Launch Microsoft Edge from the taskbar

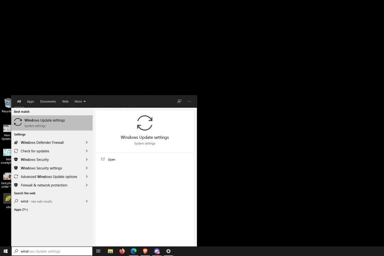(x=133, y=251)
